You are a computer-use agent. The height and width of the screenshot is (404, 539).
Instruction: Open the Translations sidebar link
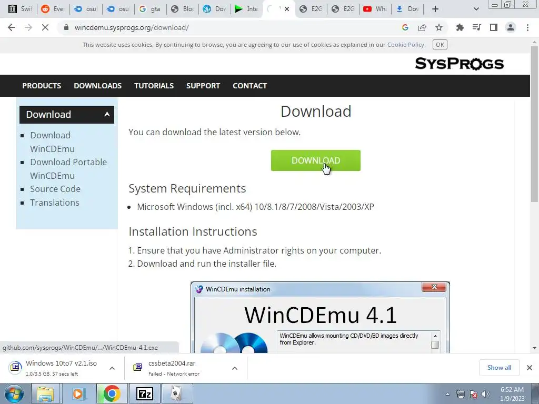click(54, 203)
